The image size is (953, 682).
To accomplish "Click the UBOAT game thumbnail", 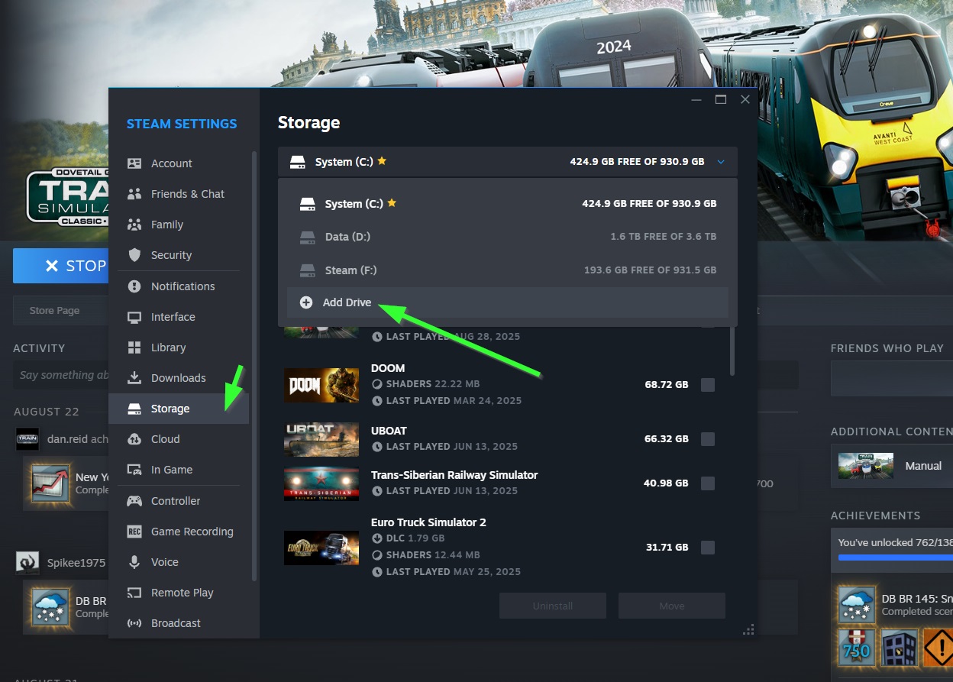I will 321,439.
